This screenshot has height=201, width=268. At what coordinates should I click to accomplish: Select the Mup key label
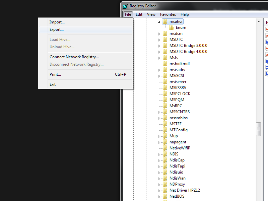tap(174, 136)
